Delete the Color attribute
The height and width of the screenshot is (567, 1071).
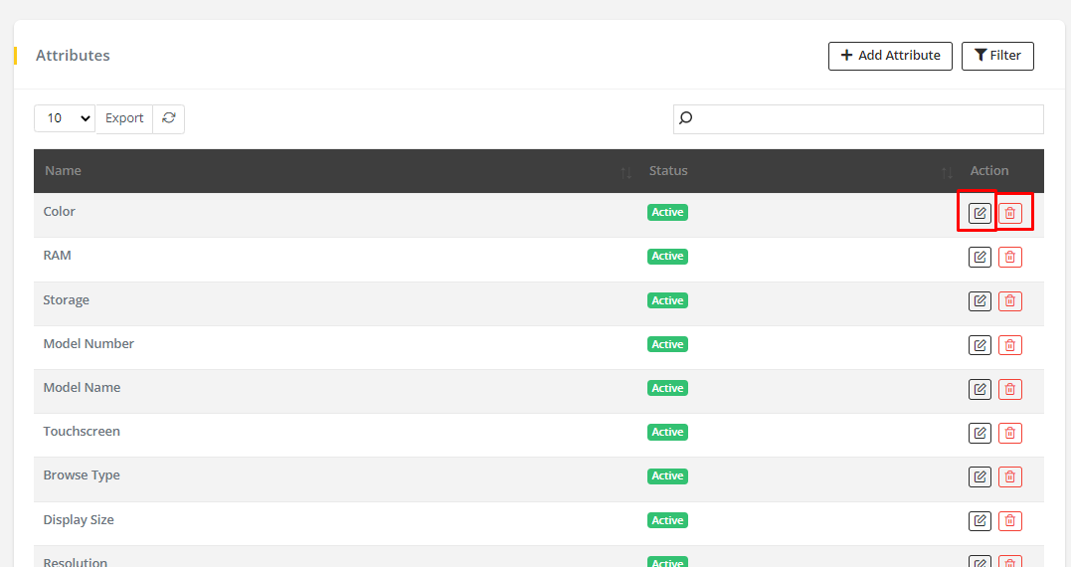1009,213
